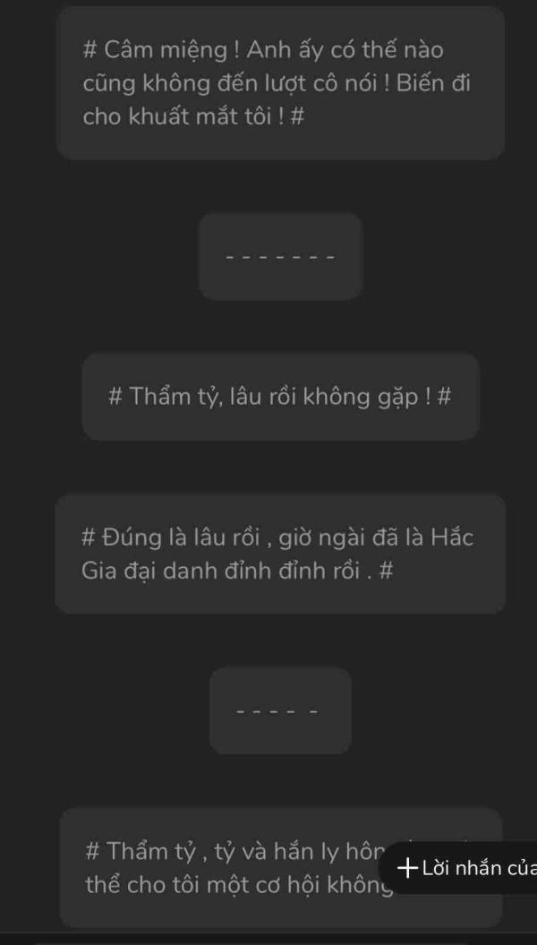Tap the long dashed separator bubble
This screenshot has height=945, width=537.
point(280,256)
